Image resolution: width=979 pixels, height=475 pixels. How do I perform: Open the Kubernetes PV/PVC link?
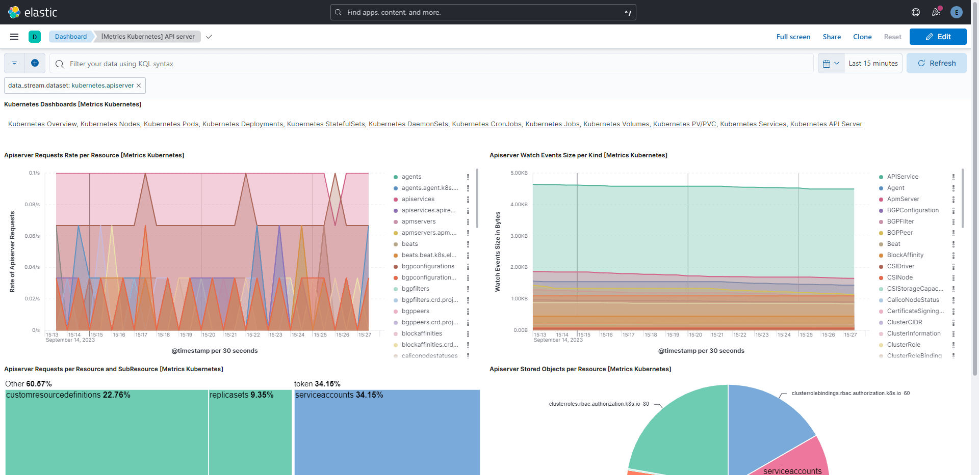684,124
